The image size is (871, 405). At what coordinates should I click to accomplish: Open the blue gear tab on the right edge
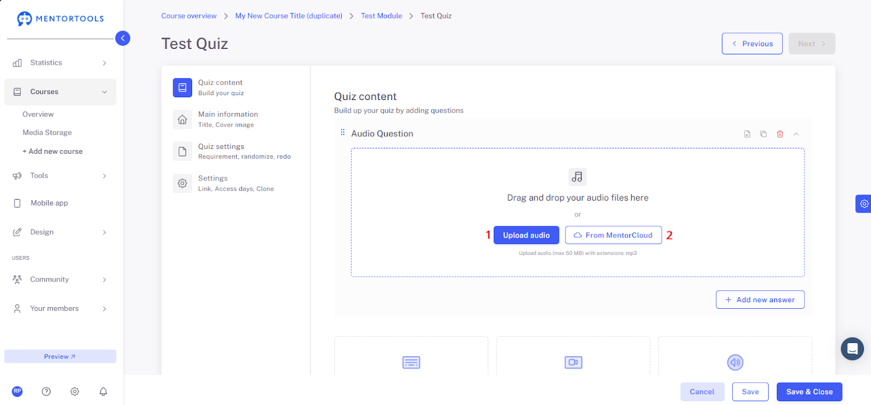(864, 204)
